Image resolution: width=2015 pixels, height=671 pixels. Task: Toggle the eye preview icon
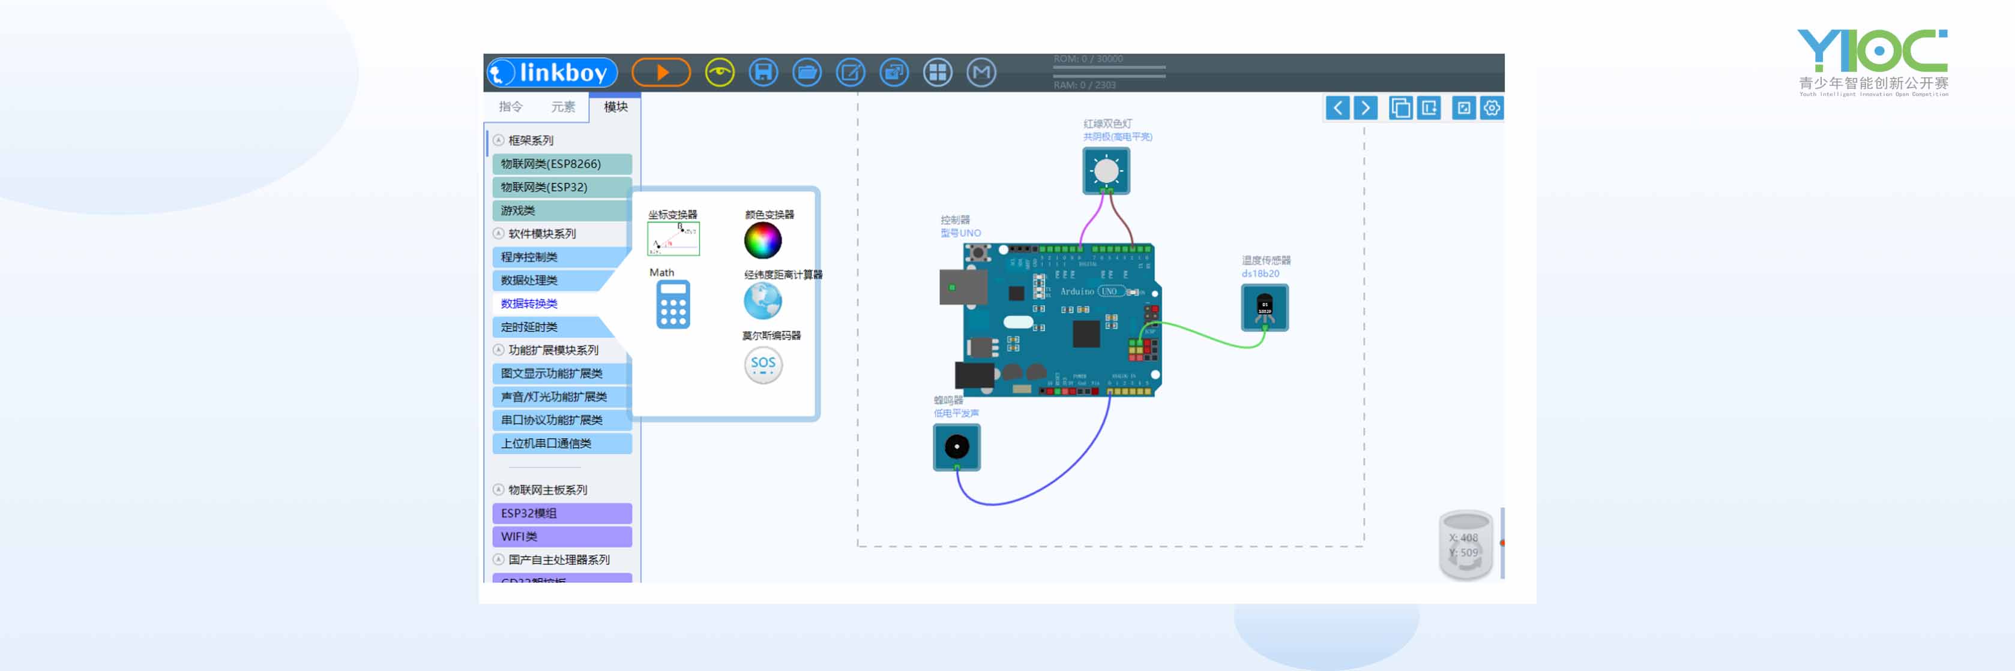click(719, 73)
